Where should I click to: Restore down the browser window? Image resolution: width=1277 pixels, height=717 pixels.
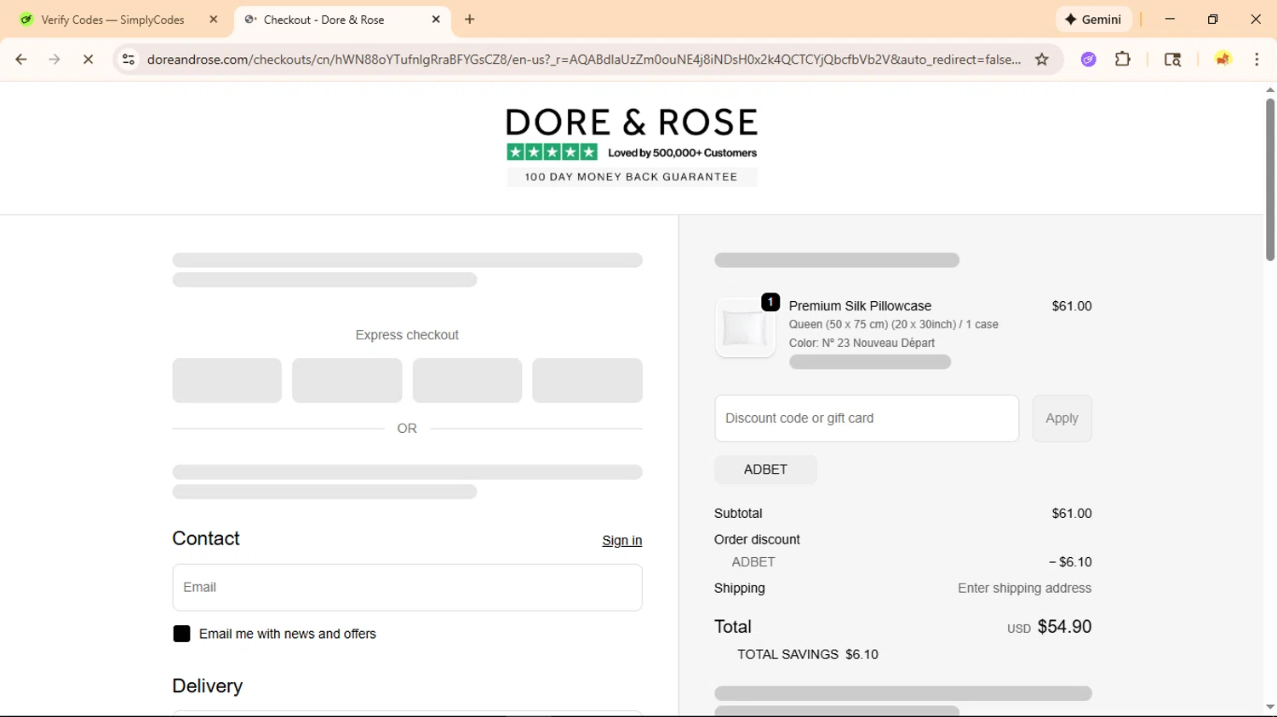click(1213, 20)
